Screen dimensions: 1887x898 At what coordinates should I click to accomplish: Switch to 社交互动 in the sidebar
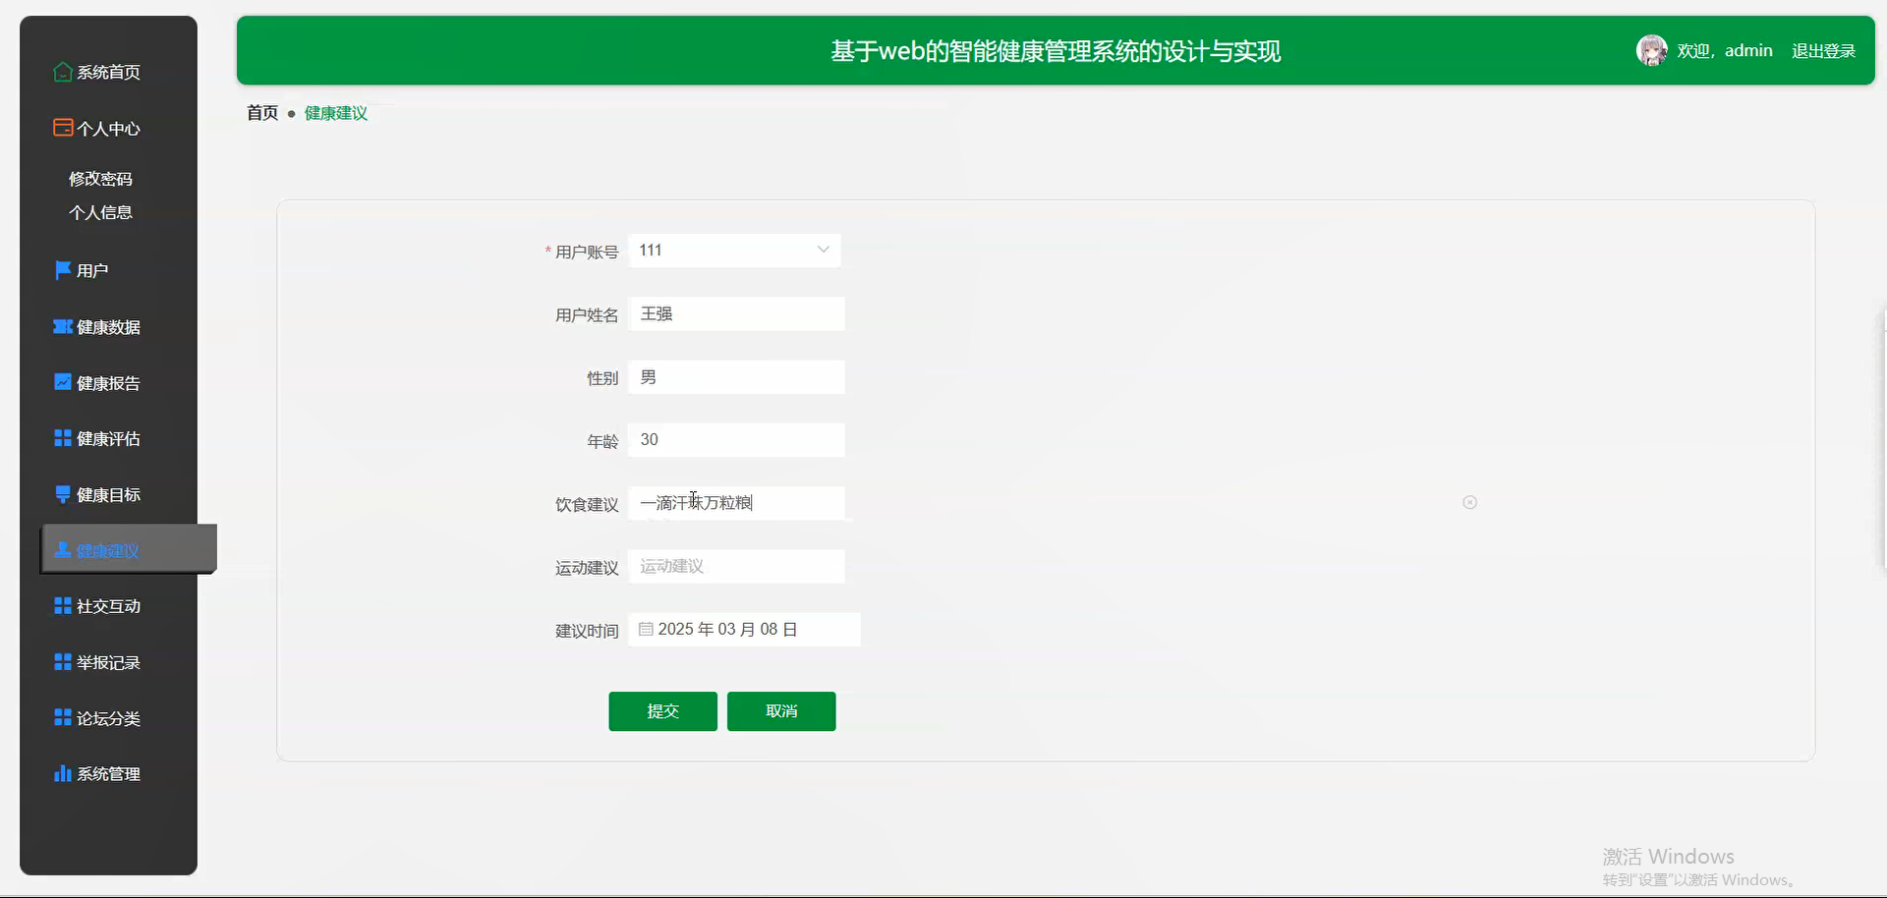tap(107, 605)
